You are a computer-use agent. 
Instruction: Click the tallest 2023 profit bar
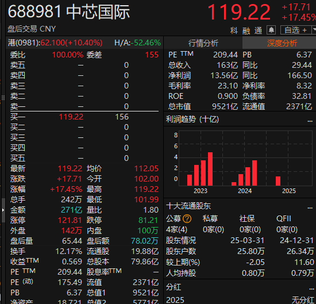[x=210, y=169]
